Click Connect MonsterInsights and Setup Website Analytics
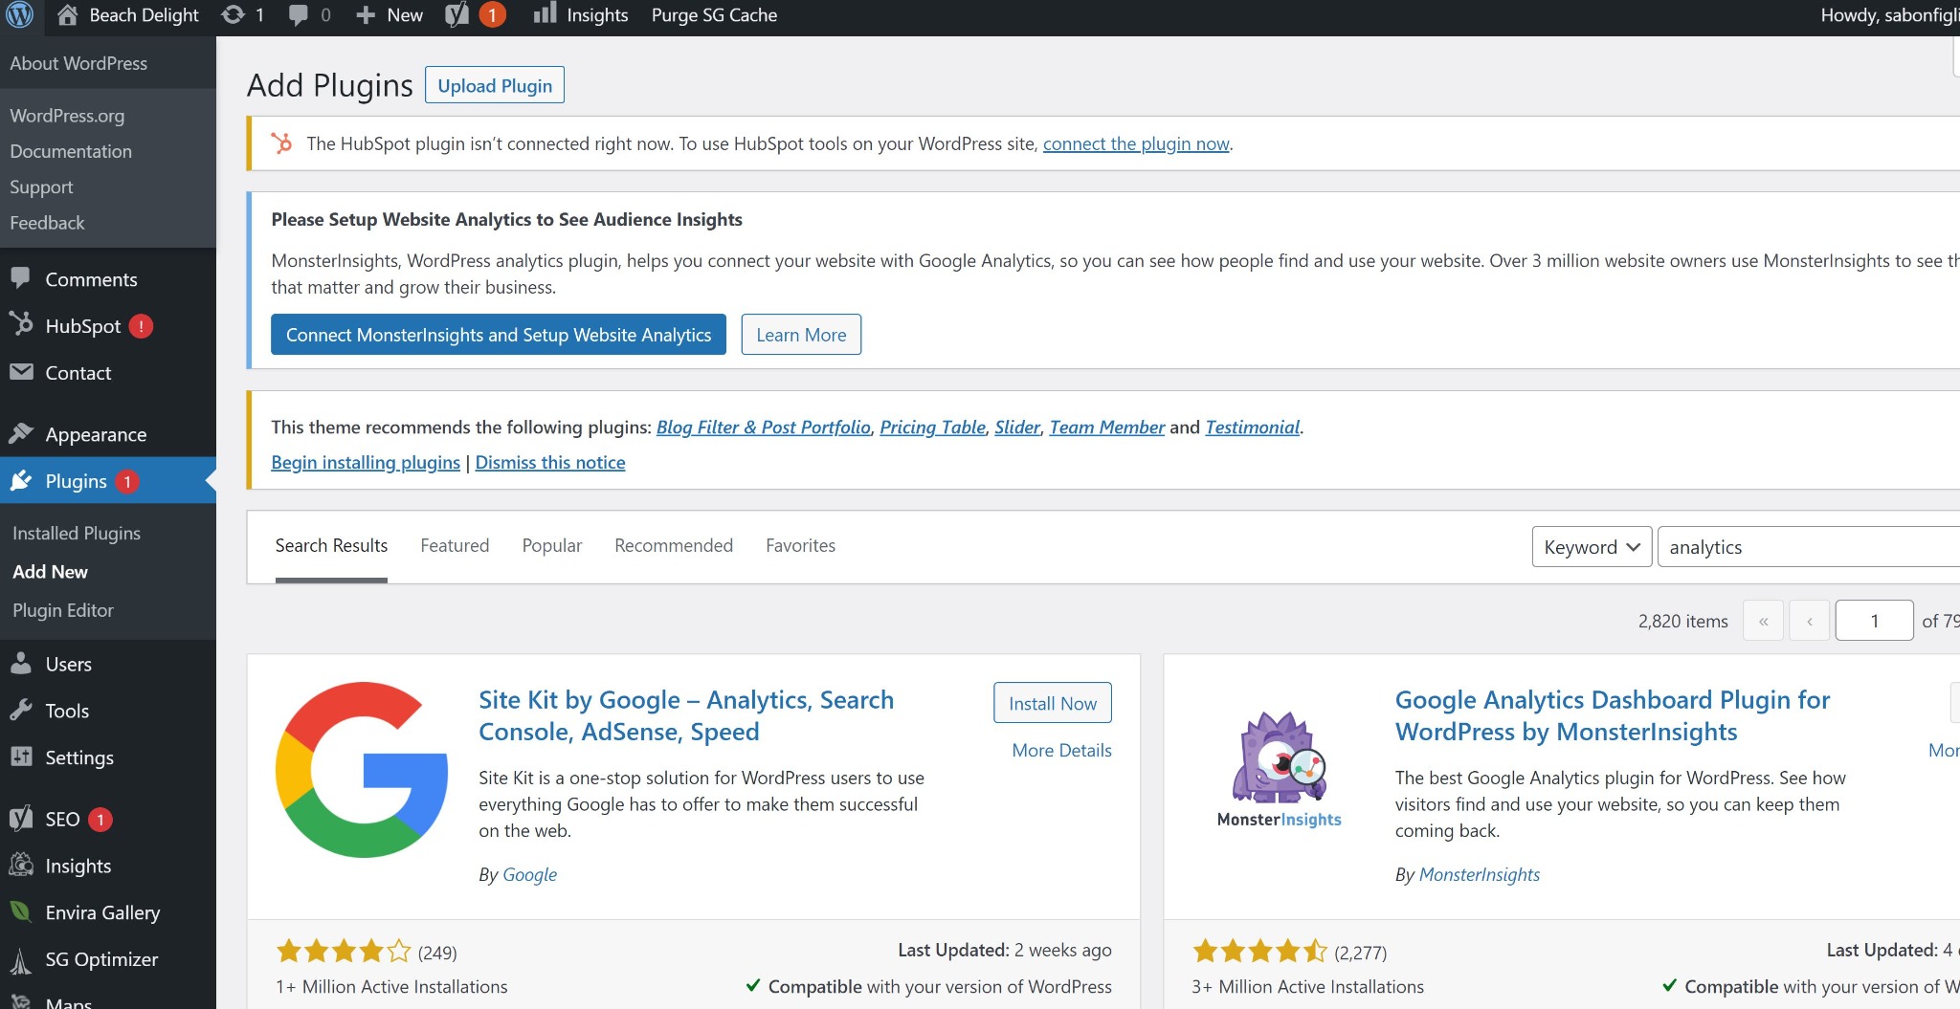Screen dimensions: 1960x1009 coord(499,335)
